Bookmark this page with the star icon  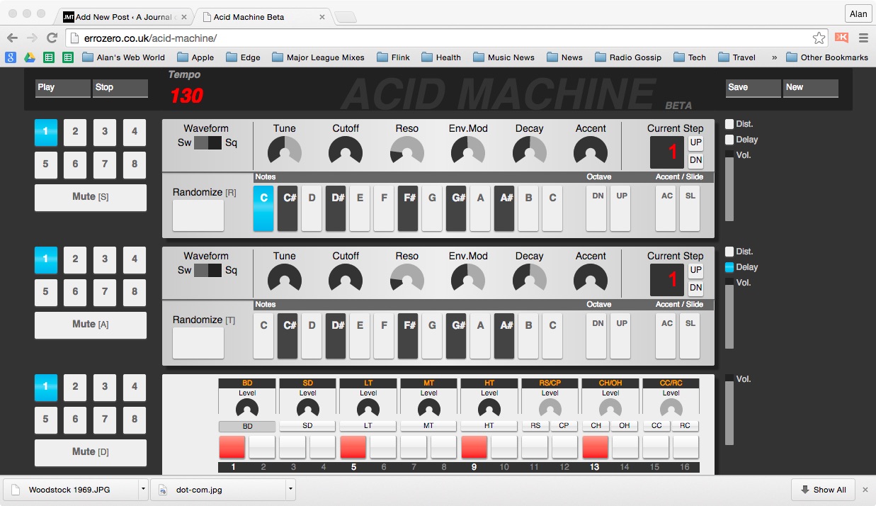pos(819,38)
